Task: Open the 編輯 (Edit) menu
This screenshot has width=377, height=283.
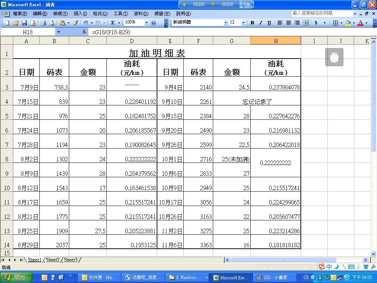Action: pyautogui.click(x=40, y=14)
